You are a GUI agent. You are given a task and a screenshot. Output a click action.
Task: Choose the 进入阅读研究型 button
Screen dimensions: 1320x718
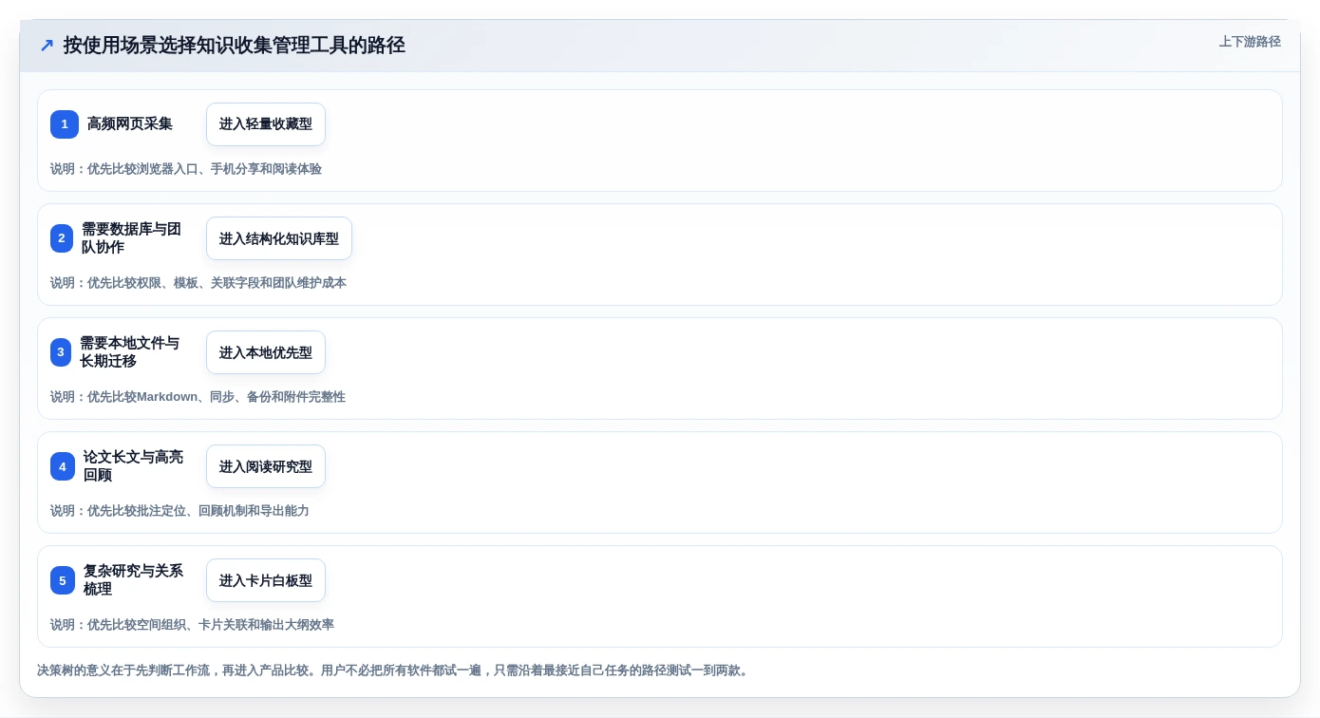(266, 466)
